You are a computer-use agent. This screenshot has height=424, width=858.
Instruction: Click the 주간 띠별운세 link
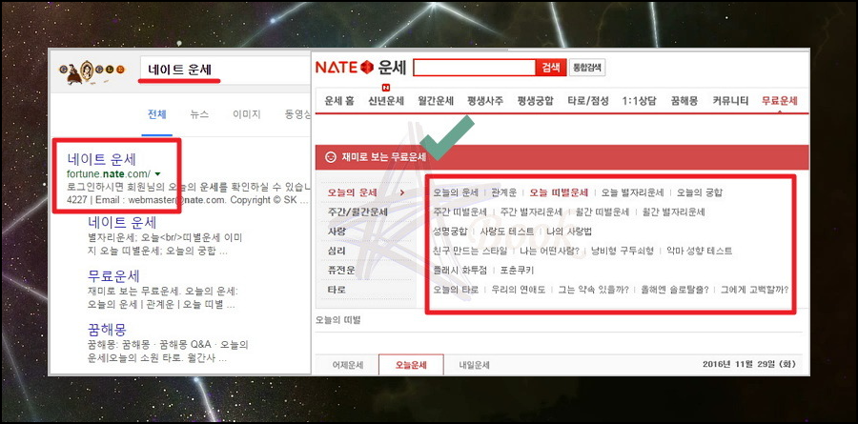(x=460, y=212)
